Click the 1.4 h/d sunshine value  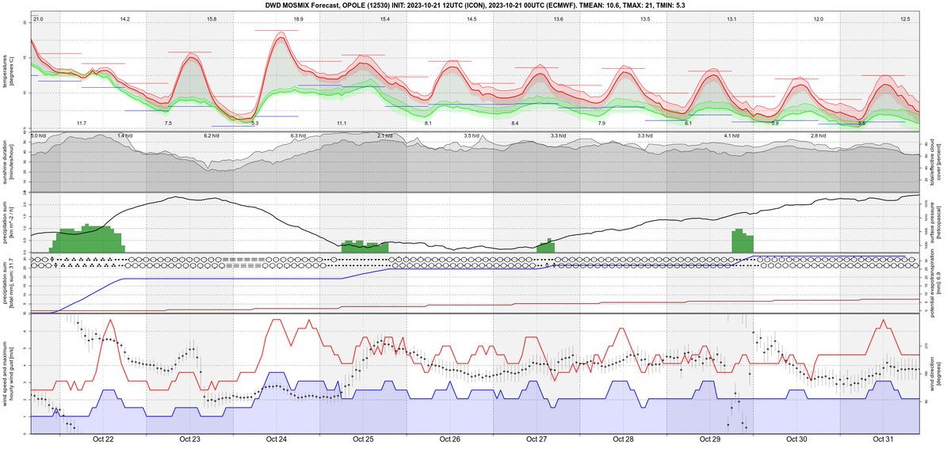(x=124, y=136)
